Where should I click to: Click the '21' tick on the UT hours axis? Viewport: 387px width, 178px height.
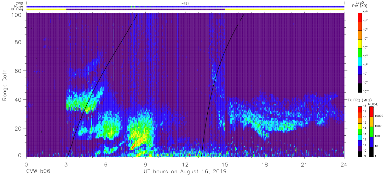tap(304, 164)
